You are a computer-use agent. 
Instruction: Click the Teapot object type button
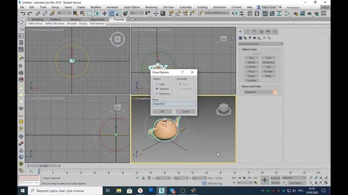coord(251,76)
